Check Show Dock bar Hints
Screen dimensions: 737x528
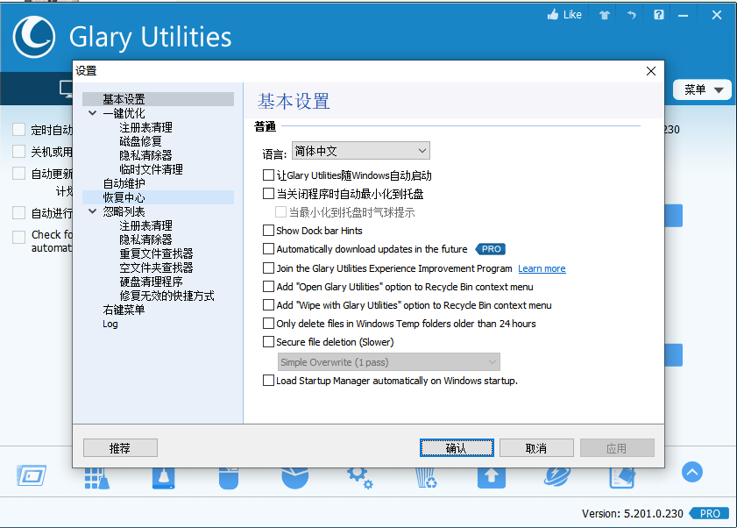(268, 230)
